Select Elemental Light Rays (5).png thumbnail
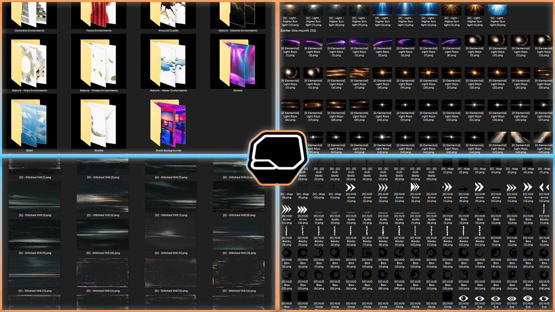The height and width of the screenshot is (312, 555). (x=382, y=41)
